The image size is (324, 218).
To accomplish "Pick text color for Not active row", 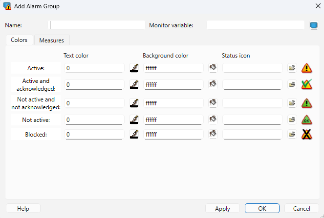I will (x=134, y=119).
